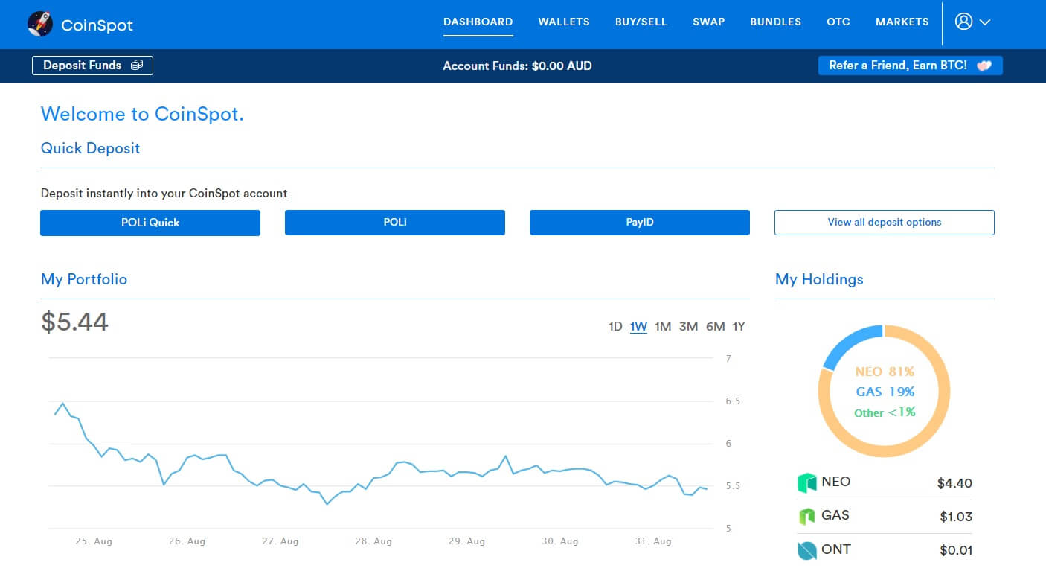Click the CoinSpot brand name text
Viewport: 1046px width, 580px height.
(x=97, y=25)
